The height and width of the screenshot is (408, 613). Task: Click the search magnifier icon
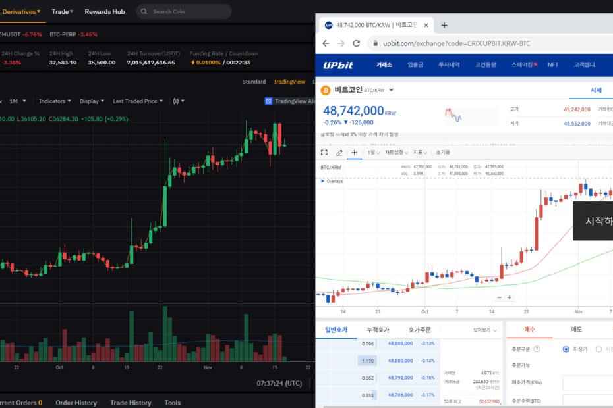(x=144, y=11)
